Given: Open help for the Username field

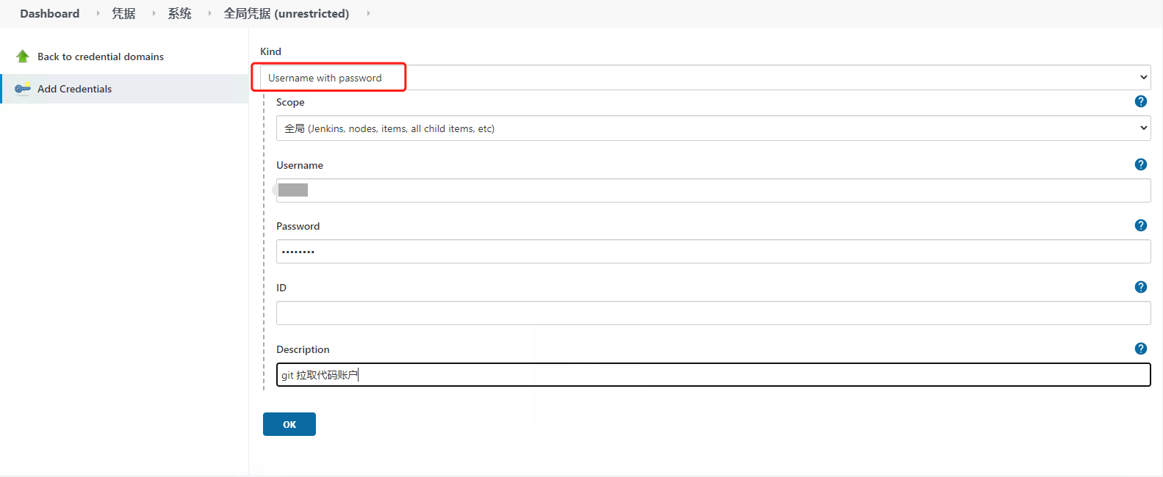Looking at the screenshot, I should tap(1141, 164).
